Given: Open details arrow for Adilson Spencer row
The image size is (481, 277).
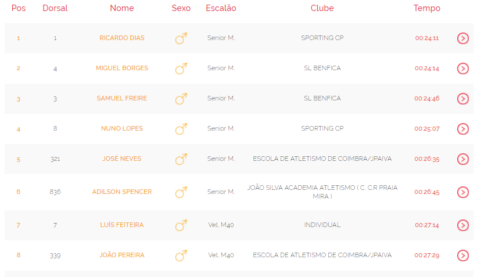Looking at the screenshot, I should [x=463, y=192].
